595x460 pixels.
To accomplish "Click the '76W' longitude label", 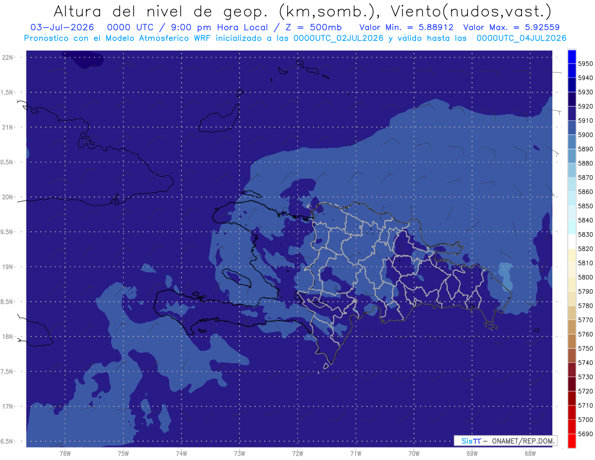I will click(65, 453).
